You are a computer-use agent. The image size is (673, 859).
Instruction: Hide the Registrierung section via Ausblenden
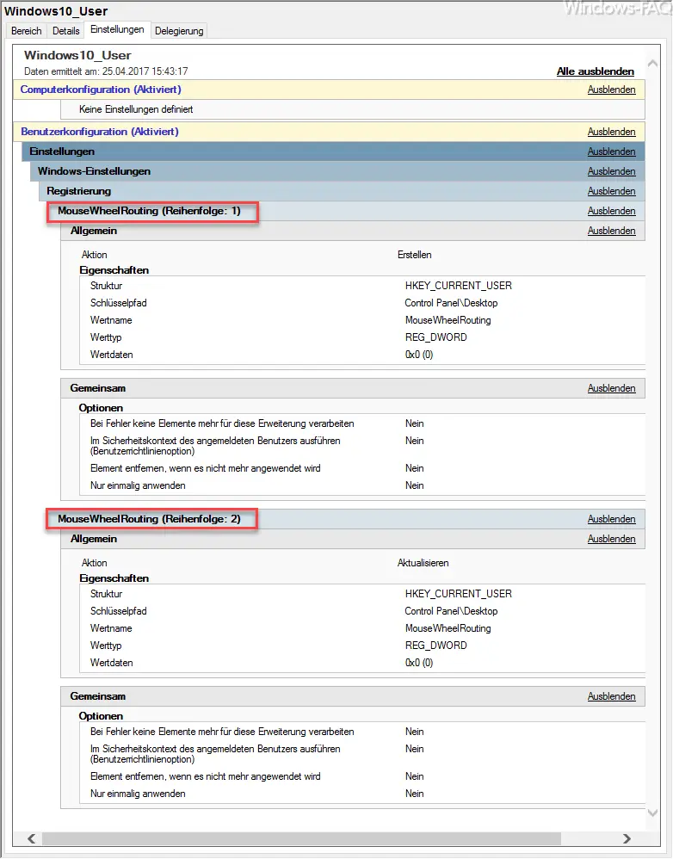pos(611,190)
